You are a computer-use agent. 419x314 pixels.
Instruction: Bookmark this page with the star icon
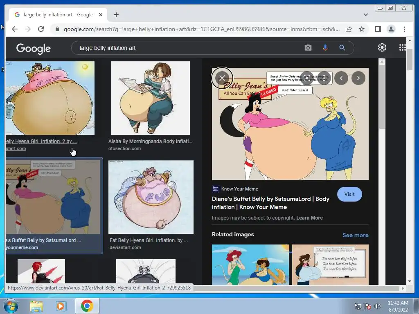click(362, 29)
